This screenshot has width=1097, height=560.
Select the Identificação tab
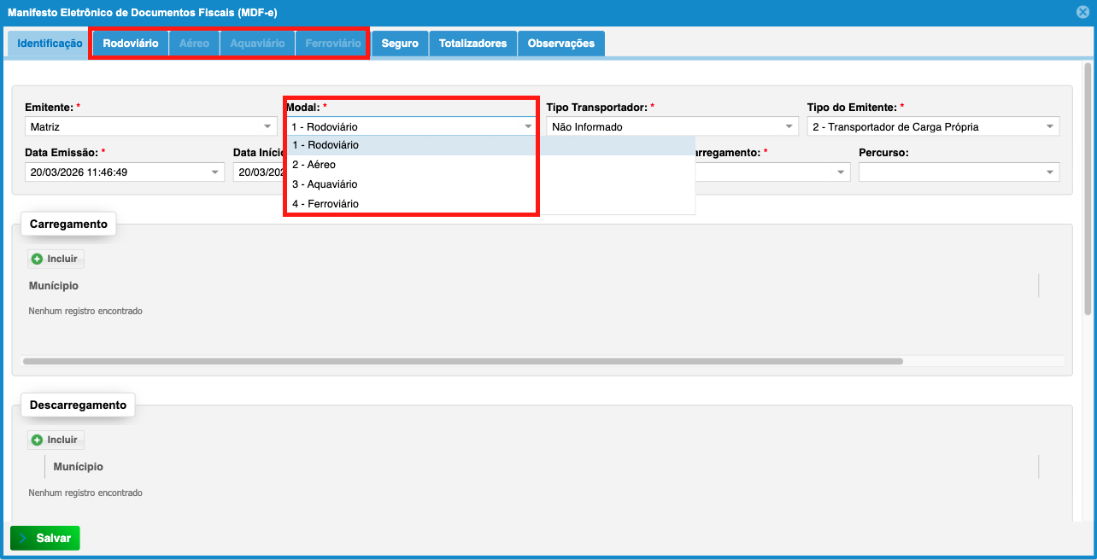pyautogui.click(x=50, y=44)
